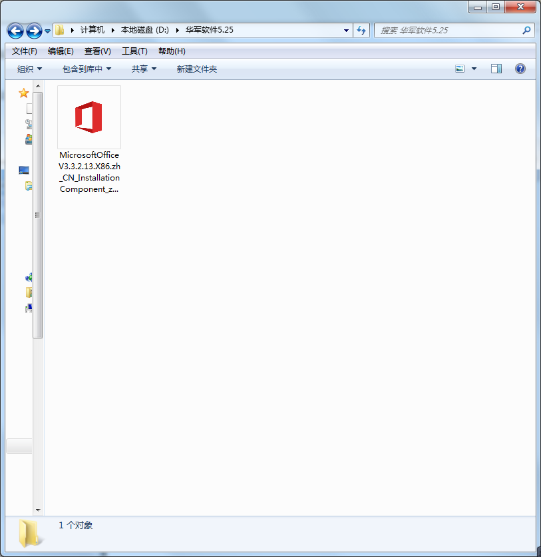Image resolution: width=541 pixels, height=557 pixels.
Task: Select the Computer monitor icon in sidebar
Action: pyautogui.click(x=24, y=170)
